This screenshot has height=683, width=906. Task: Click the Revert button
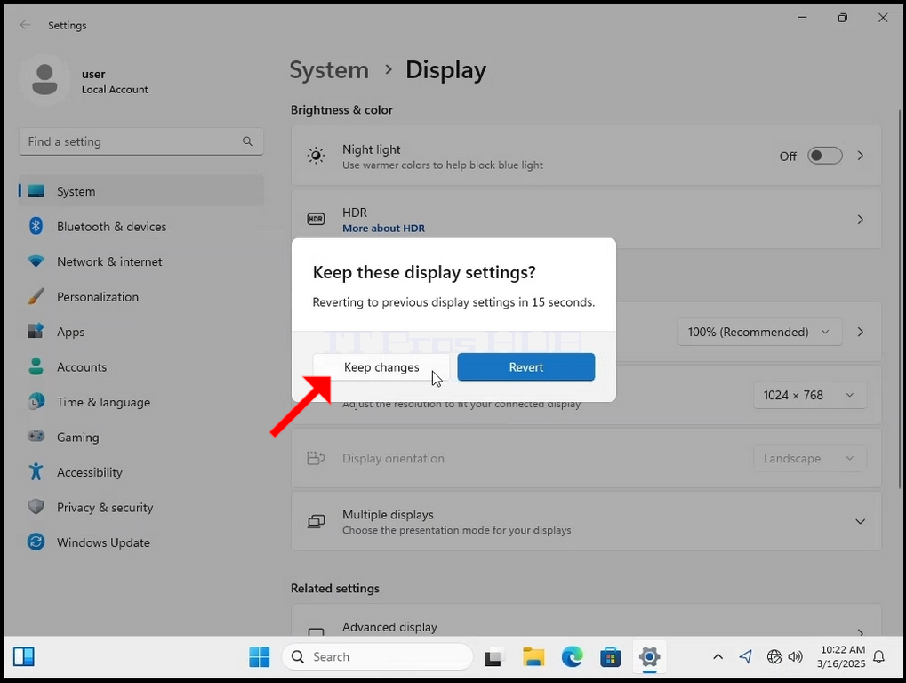pos(525,367)
